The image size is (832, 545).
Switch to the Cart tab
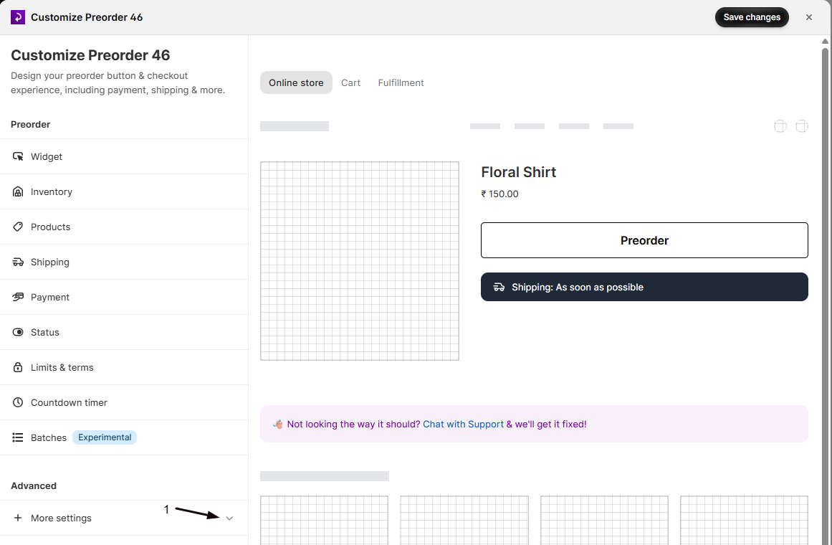pos(350,82)
